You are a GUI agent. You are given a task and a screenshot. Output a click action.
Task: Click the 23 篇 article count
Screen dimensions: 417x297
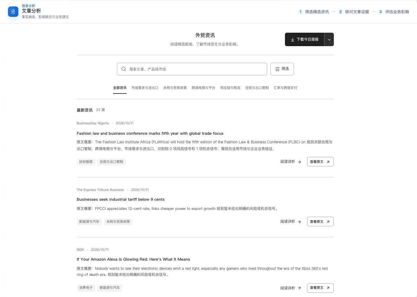(101, 110)
